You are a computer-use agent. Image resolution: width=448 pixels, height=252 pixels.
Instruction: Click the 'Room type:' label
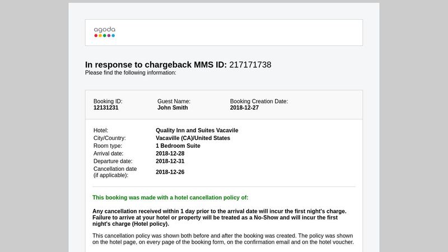(108, 146)
